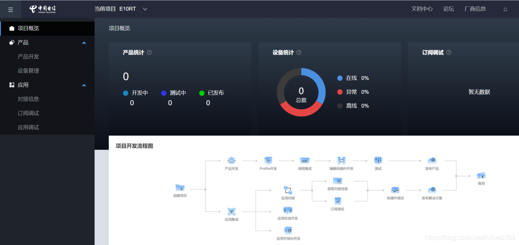Click the 应用在线开发 code icon
Image resolution: width=519 pixels, height=245 pixels.
(288, 210)
